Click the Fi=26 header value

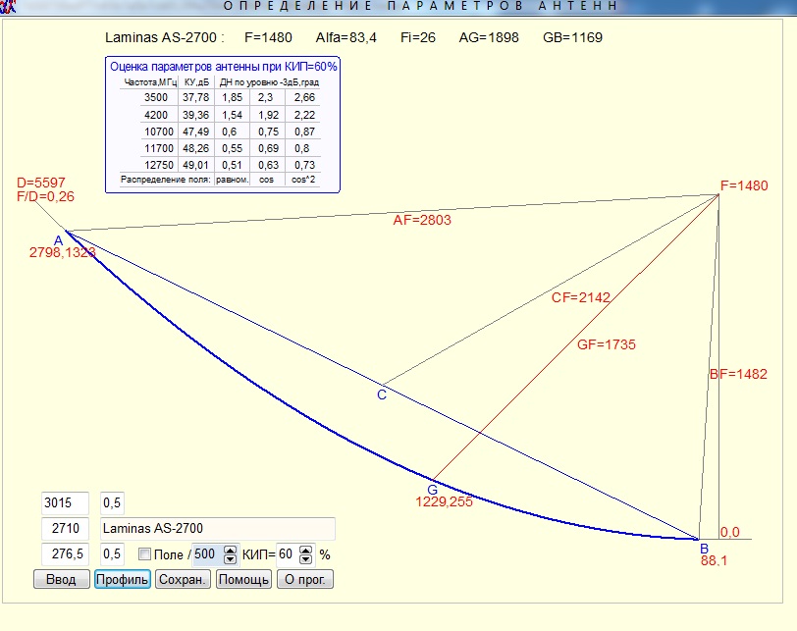point(418,37)
